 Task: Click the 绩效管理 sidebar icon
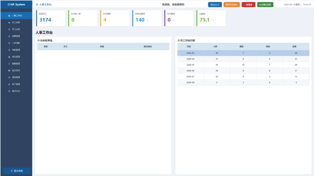pos(9,57)
